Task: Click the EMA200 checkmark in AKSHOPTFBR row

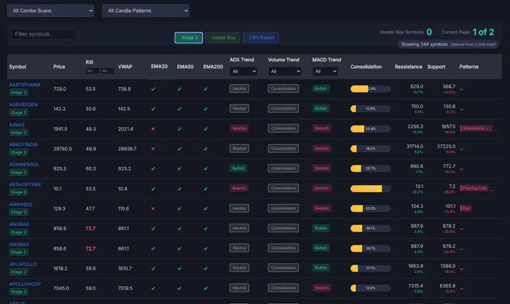Action: (x=205, y=189)
